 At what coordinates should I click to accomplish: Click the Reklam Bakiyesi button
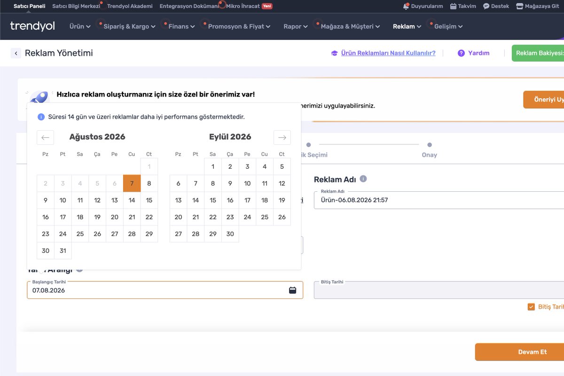[x=538, y=53]
